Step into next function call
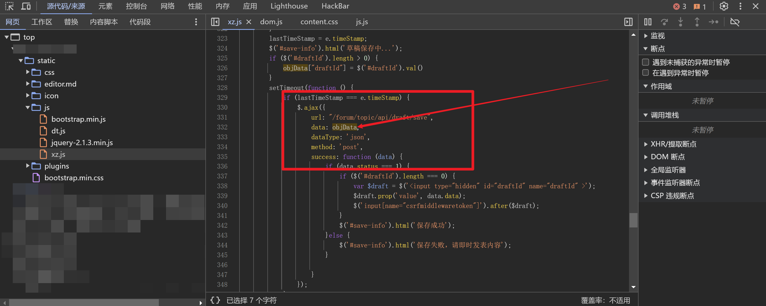Viewport: 766px width, 306px height. (681, 22)
